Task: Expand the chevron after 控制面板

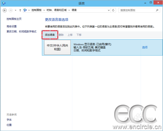Action: pyautogui.click(x=44, y=10)
